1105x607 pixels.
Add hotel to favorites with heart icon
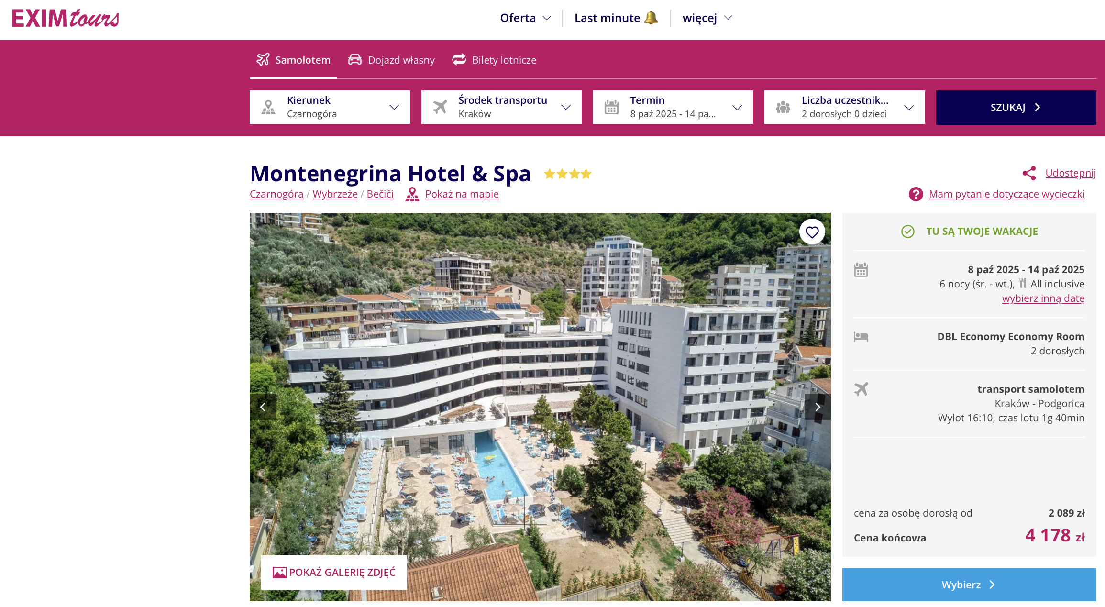[812, 232]
